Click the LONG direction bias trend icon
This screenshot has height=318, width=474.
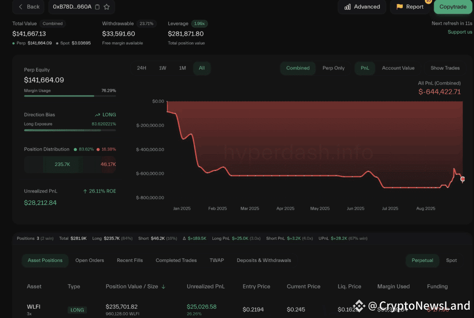coord(97,115)
